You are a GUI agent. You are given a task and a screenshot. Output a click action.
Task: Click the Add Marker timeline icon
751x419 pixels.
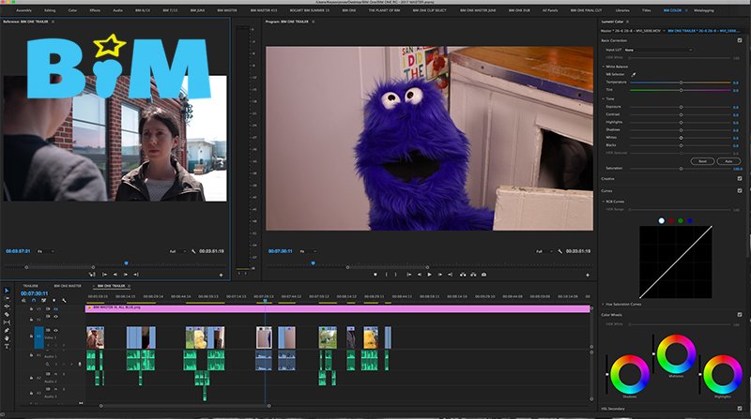click(x=54, y=300)
